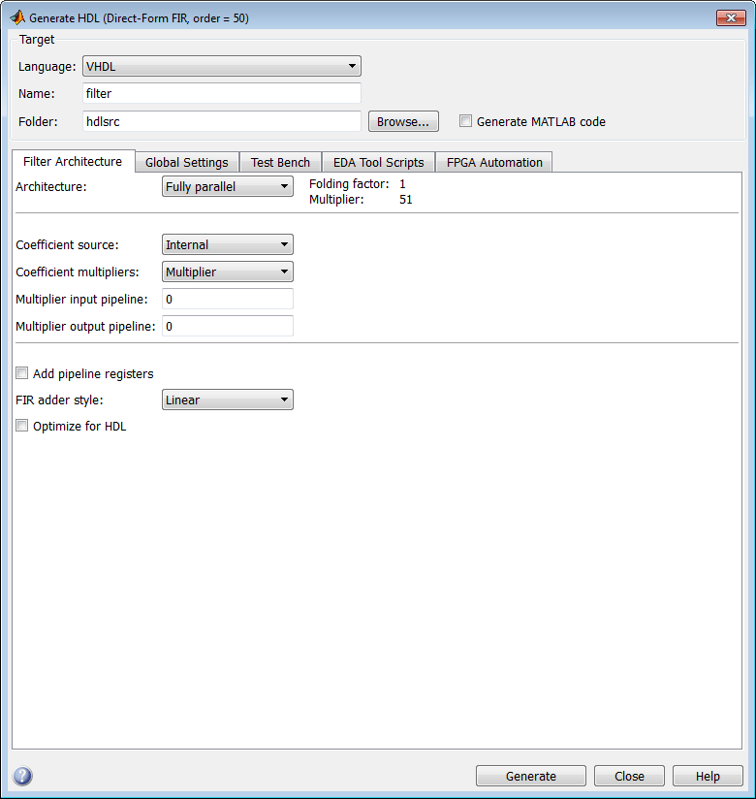Go to the EDA Tool Scripts tab
Screen dimensions: 756x799
point(379,163)
